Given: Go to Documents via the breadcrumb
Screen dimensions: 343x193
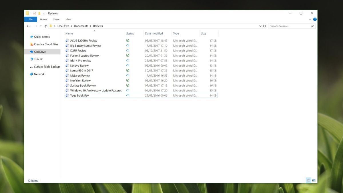Looking at the screenshot, I should pos(81,26).
